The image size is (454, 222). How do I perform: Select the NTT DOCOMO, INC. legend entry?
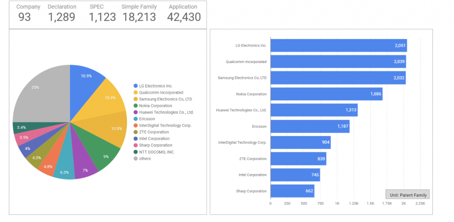point(154,152)
